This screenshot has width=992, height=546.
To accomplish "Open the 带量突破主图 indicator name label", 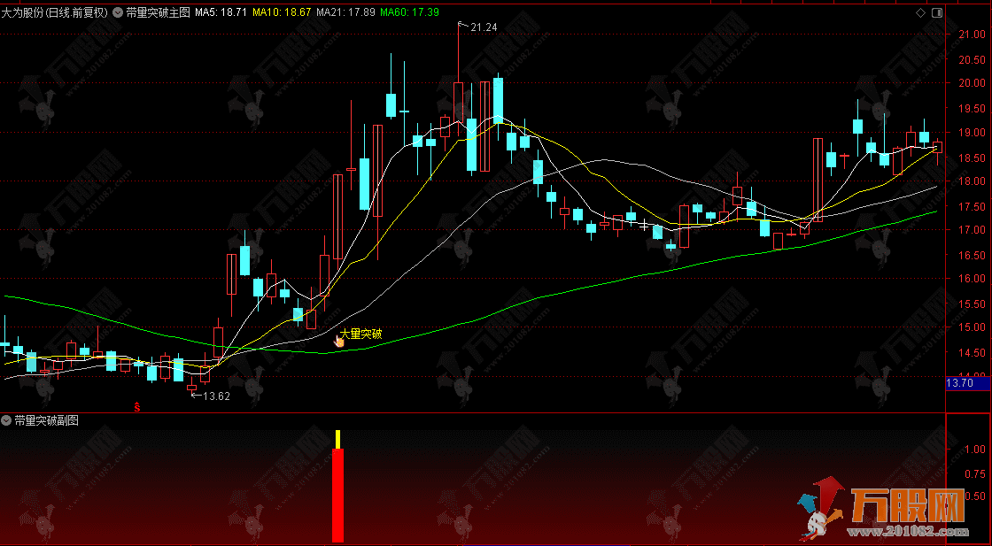I will point(158,12).
